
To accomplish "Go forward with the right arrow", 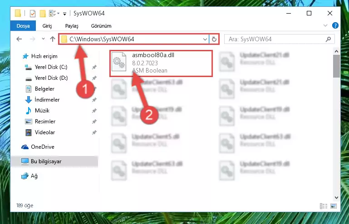I will 33,39.
